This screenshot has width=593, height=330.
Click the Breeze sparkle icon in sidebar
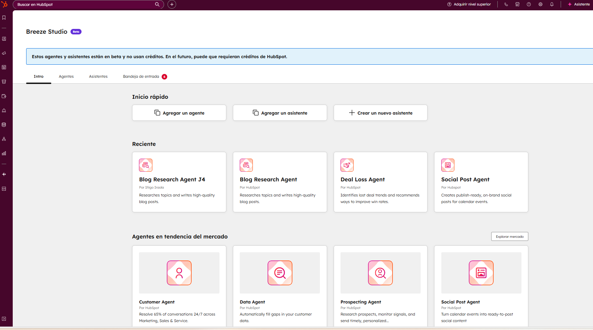[4, 174]
